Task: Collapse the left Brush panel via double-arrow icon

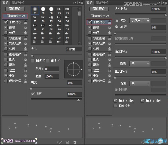Action: click(x=75, y=3)
